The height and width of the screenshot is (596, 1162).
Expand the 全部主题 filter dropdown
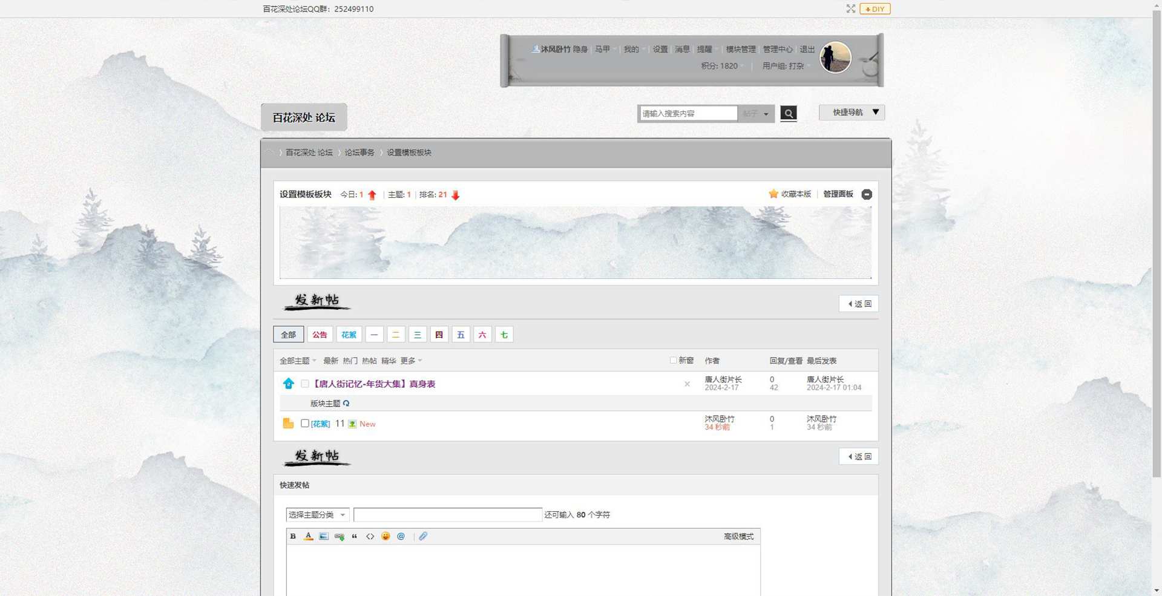coord(298,361)
